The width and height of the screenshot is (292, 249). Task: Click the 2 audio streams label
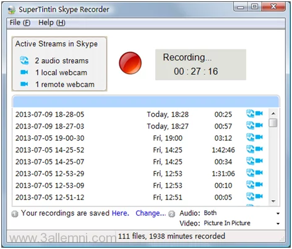(61, 61)
